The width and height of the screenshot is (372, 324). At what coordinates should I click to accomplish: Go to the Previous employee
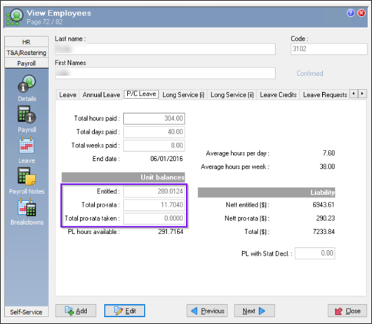(x=207, y=311)
